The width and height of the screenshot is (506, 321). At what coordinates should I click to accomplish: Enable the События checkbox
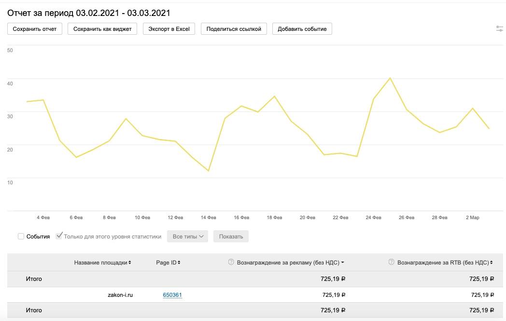(x=21, y=237)
